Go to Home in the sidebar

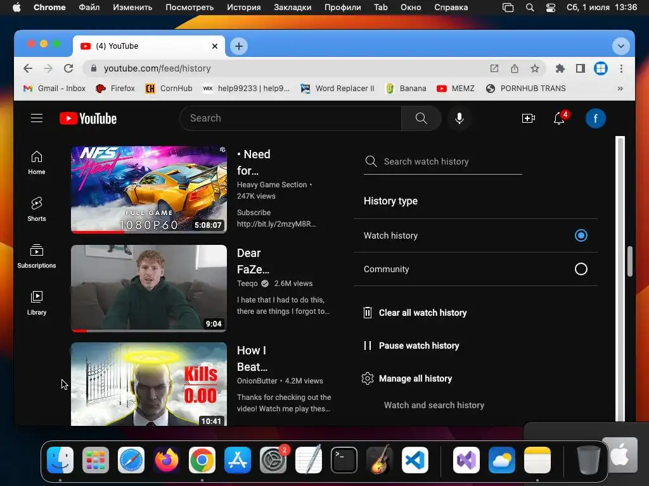point(37,163)
